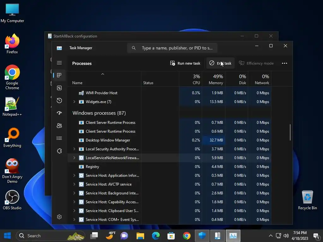
Task: Click the End task button
Action: (220, 63)
